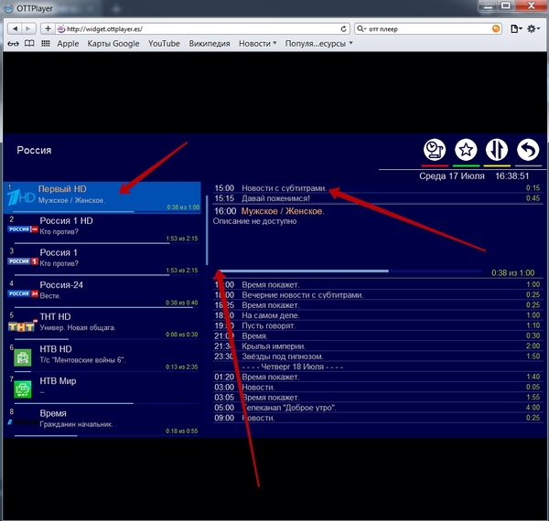This screenshot has height=521, width=549.
Task: Open the Википедия bookmark
Action: (x=210, y=44)
